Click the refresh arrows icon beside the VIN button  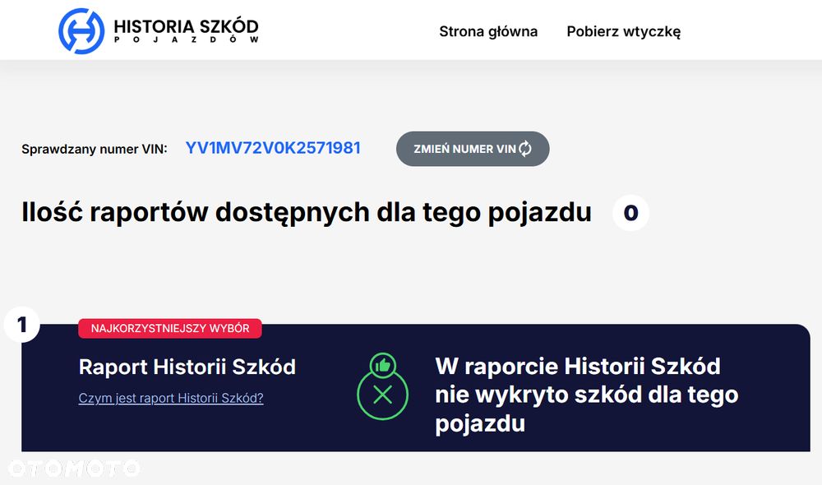click(525, 149)
